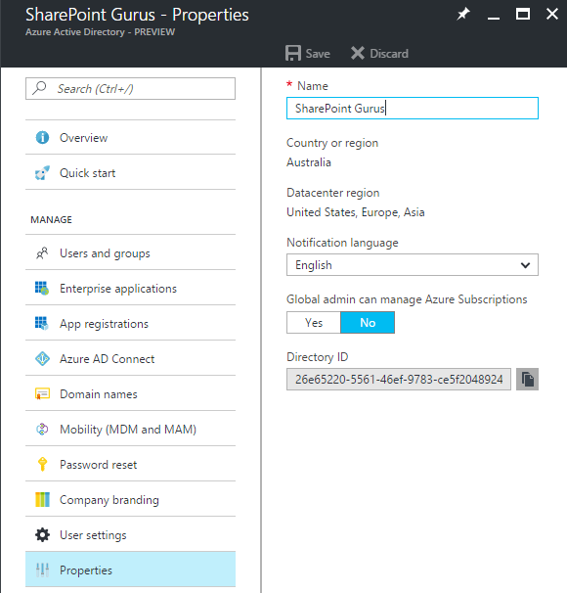Set Global admin toggle to Yes
This screenshot has height=593, width=567.
click(314, 323)
